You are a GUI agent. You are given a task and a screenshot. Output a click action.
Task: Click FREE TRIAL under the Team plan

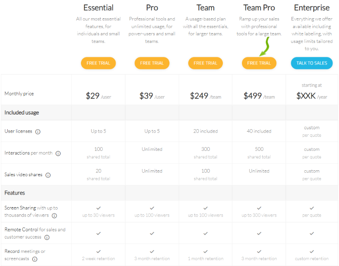206,63
